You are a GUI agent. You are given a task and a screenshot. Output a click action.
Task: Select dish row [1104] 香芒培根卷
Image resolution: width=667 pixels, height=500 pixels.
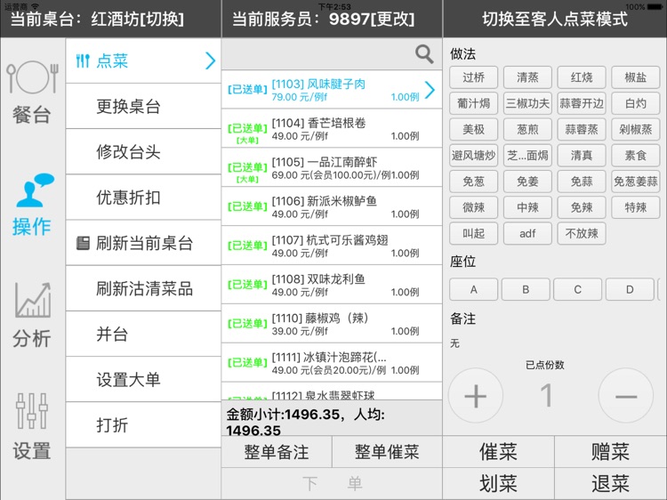(332, 129)
